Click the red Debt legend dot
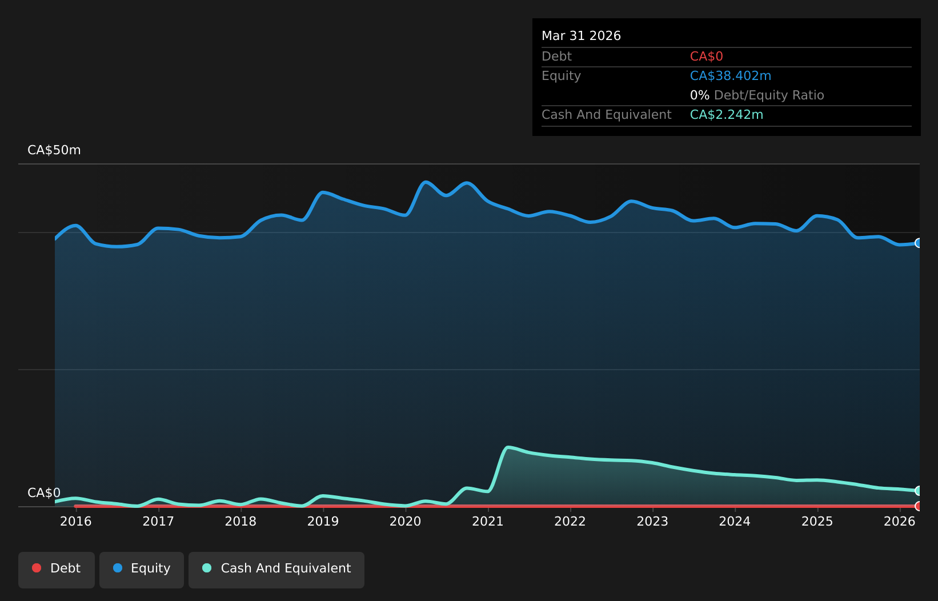938x601 pixels. pyautogui.click(x=37, y=568)
